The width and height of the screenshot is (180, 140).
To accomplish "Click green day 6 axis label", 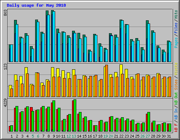I will click(x=38, y=136).
